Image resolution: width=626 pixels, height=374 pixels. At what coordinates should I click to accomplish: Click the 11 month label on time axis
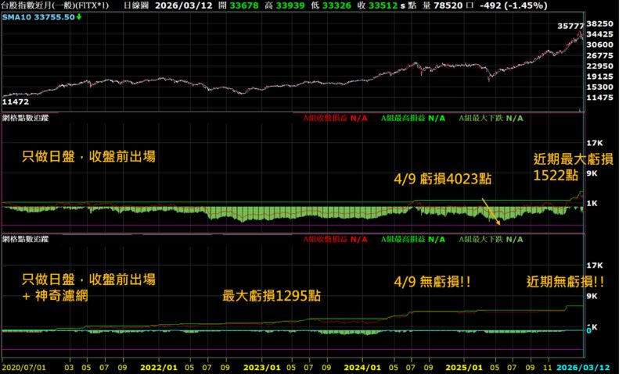(x=547, y=367)
